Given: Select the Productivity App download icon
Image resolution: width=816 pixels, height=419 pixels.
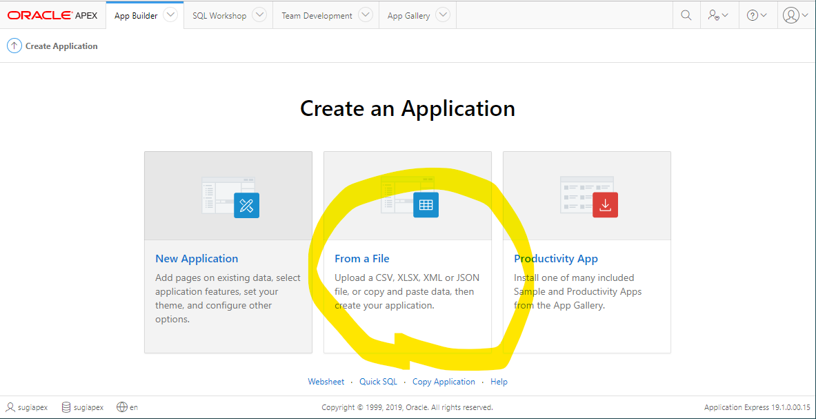Looking at the screenshot, I should point(605,205).
